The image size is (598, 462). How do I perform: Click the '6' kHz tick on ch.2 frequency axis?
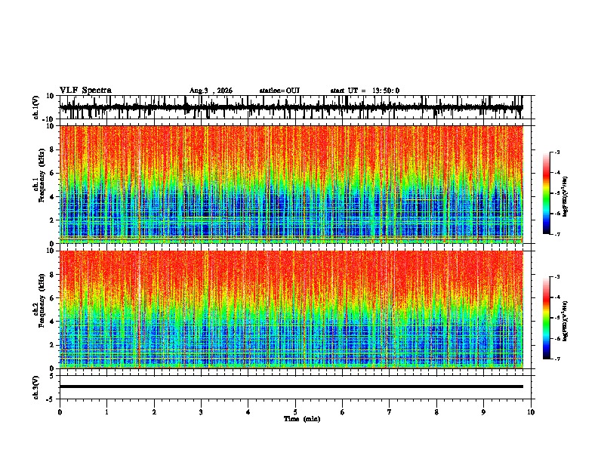[52, 298]
